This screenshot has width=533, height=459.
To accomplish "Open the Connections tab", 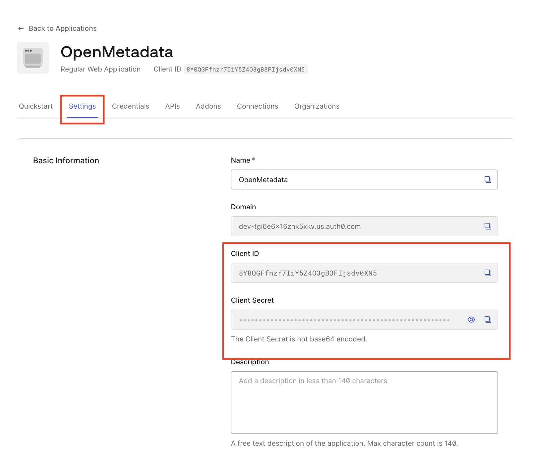I will click(x=257, y=106).
